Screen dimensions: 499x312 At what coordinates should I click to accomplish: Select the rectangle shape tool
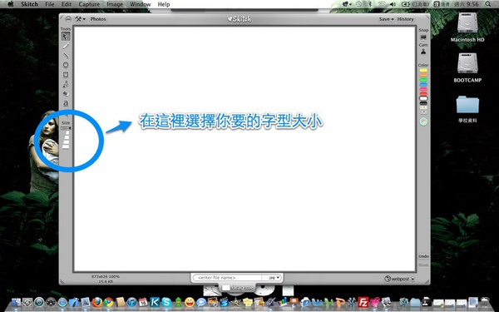click(66, 75)
